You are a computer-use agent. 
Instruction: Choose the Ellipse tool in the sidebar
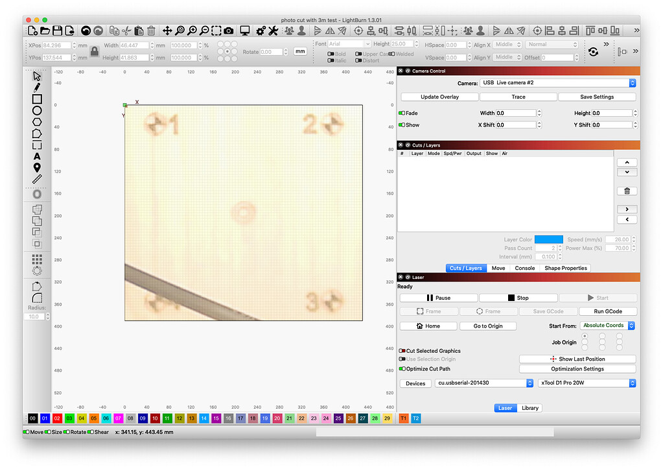(37, 110)
